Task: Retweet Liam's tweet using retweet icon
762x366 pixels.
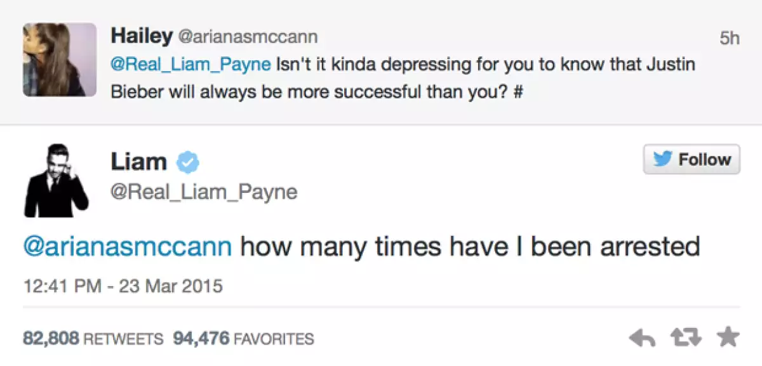Action: (x=685, y=339)
